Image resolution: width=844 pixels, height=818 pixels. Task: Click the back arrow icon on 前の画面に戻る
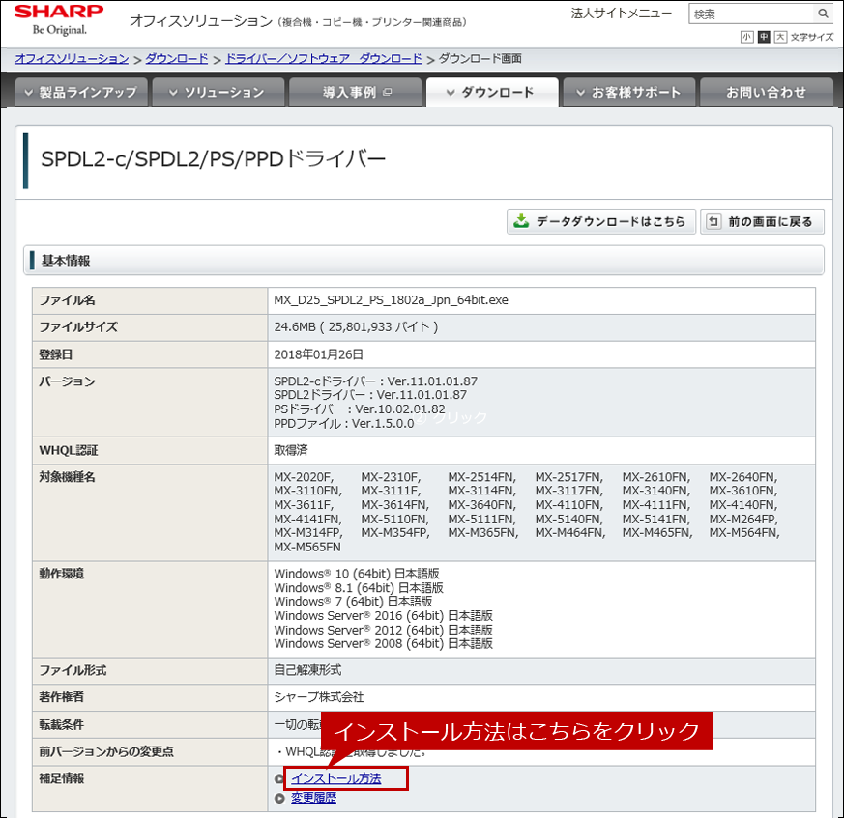click(713, 221)
